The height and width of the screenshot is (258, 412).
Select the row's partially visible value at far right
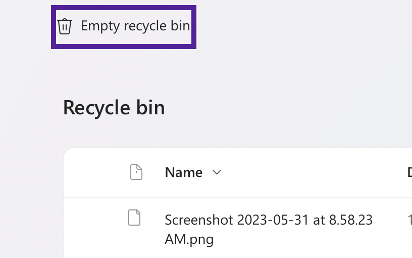pos(410,220)
